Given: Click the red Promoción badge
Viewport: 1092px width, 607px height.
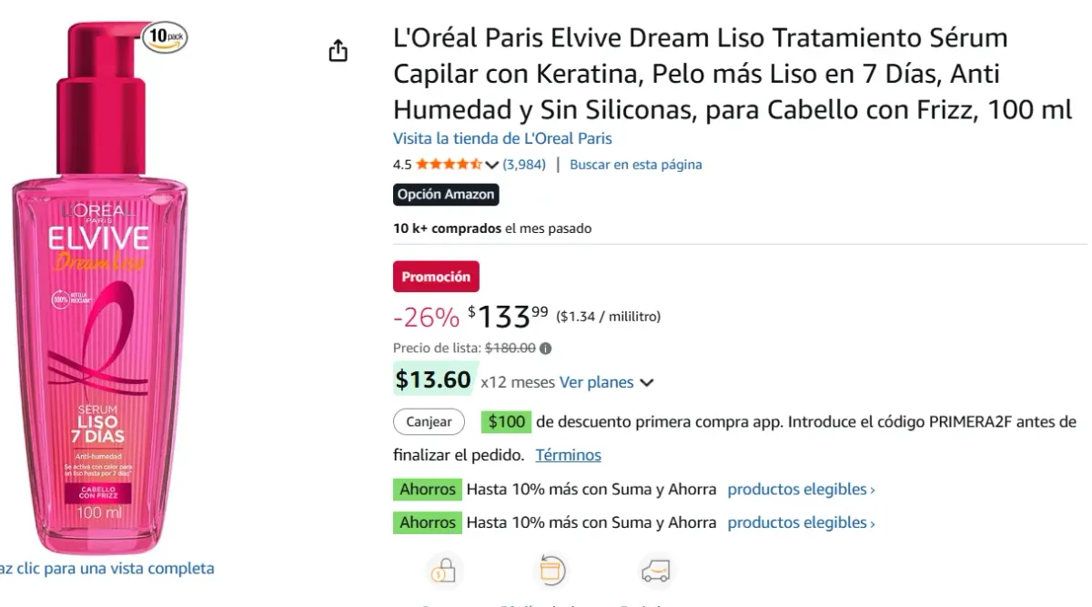Looking at the screenshot, I should tap(436, 276).
